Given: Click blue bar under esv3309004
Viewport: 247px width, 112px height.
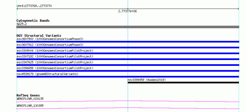Looking at the screenshot, I should pos(128,53).
